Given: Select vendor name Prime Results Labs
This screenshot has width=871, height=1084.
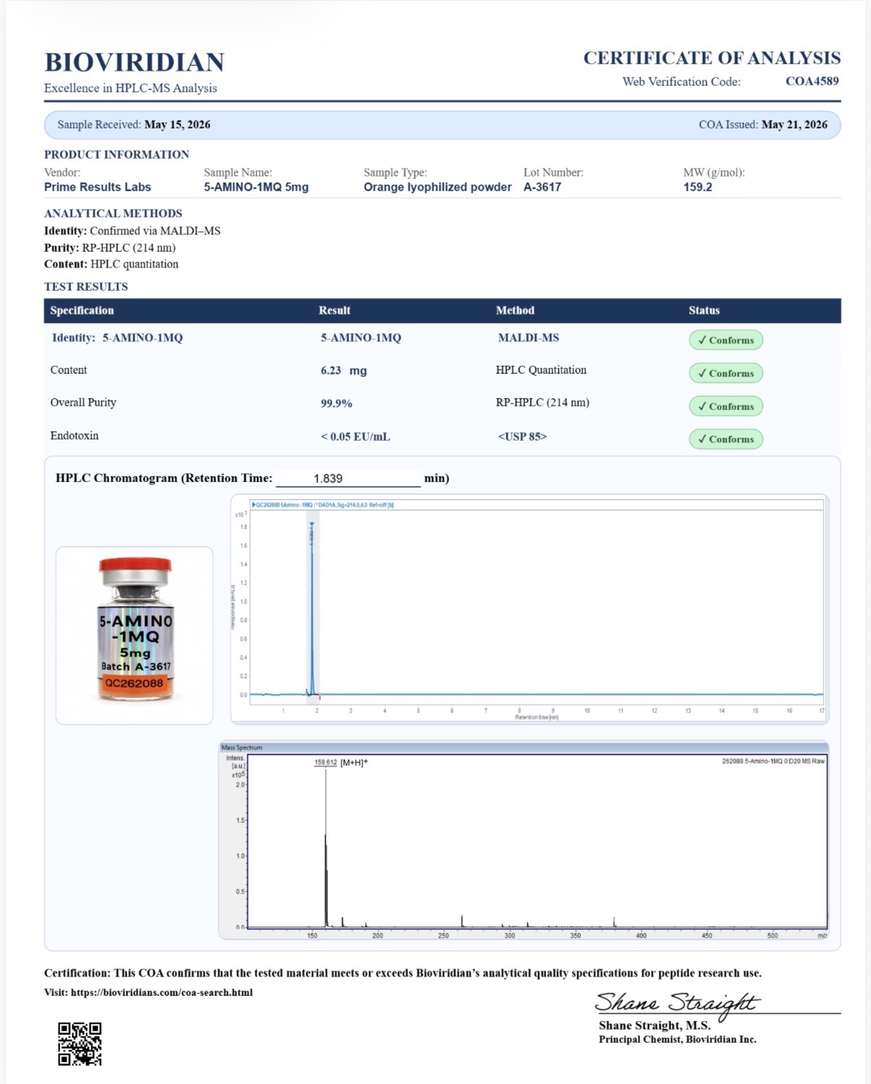Looking at the screenshot, I should 97,187.
